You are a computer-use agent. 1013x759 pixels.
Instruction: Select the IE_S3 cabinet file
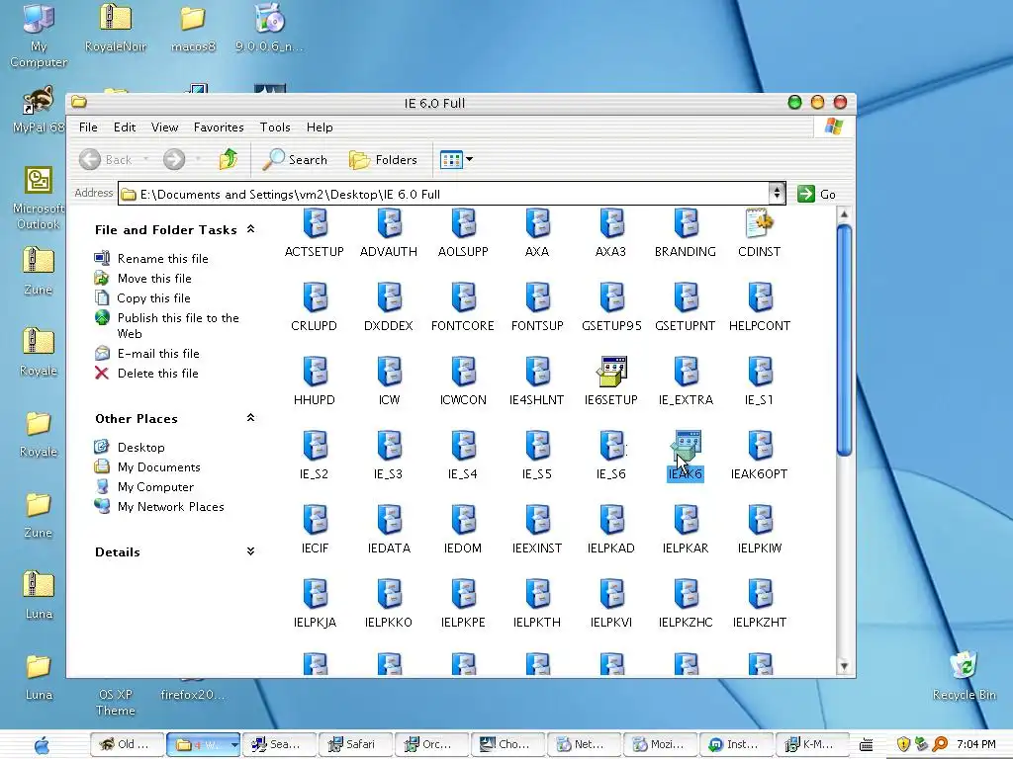388,456
